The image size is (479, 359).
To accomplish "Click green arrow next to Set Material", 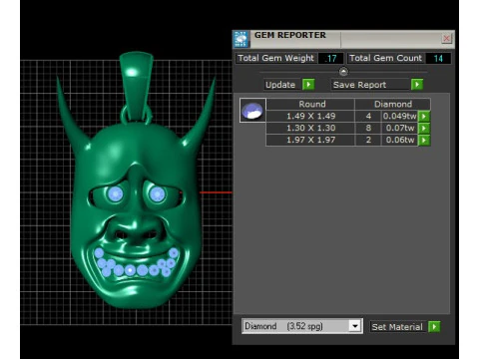I will pyautogui.click(x=434, y=326).
